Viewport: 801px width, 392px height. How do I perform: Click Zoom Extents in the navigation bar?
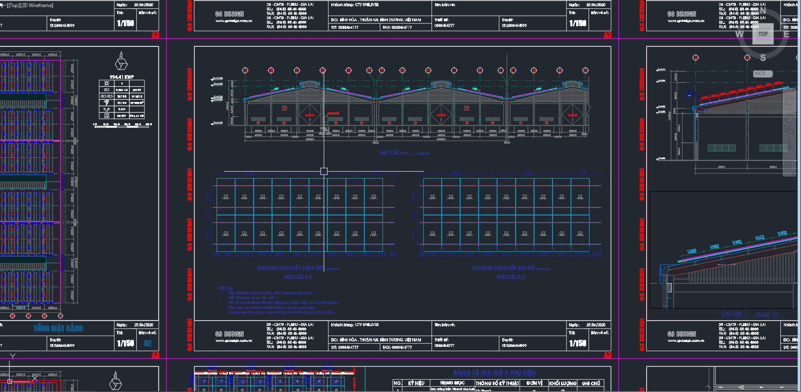point(789,130)
